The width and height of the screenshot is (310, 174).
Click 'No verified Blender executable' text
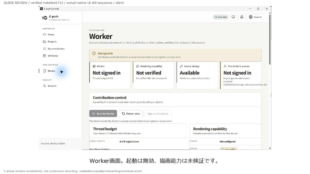click(152, 78)
